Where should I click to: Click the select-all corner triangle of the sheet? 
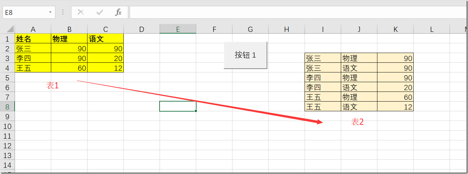click(x=10, y=29)
